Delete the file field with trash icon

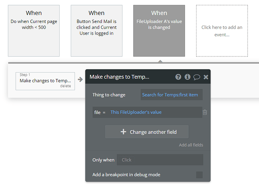pyautogui.click(x=205, y=112)
